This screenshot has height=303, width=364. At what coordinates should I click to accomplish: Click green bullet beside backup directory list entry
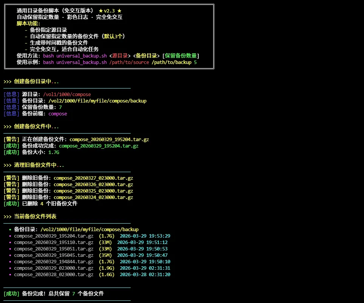10,230
